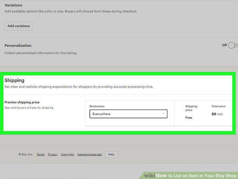The height and width of the screenshot is (179, 238).
Task: Open the Terms link in footer
Action: coord(41,154)
